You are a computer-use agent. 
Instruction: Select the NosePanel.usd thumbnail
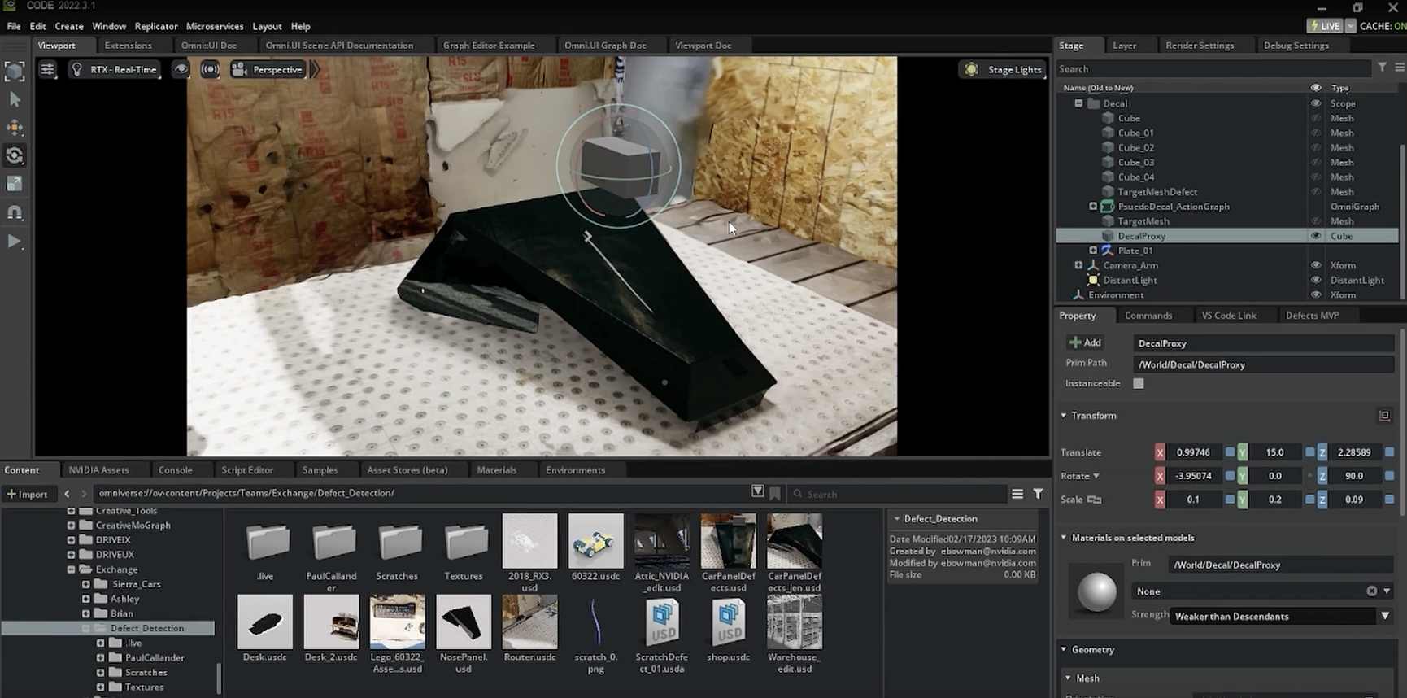point(464,622)
